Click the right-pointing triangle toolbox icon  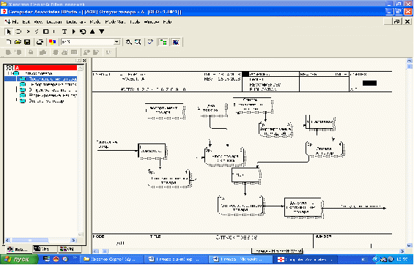pos(74,31)
